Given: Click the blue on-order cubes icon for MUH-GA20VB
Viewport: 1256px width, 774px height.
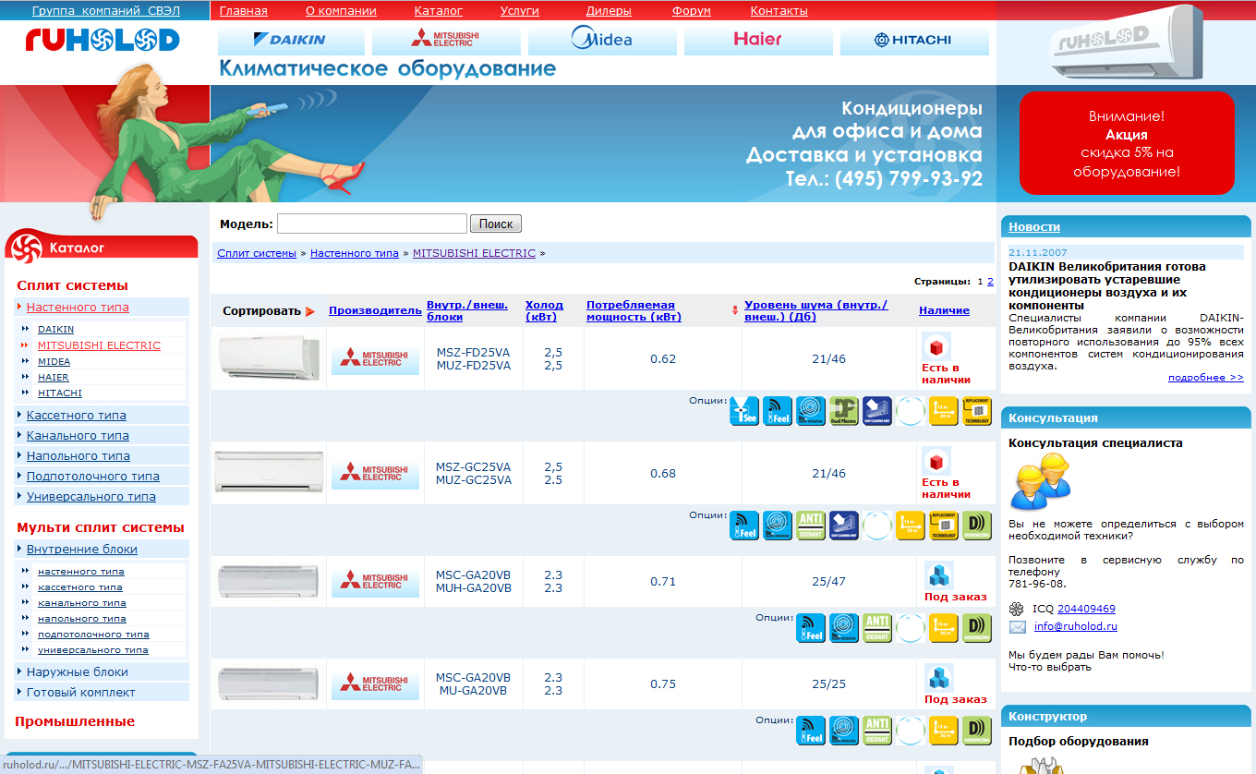Looking at the screenshot, I should [x=939, y=575].
